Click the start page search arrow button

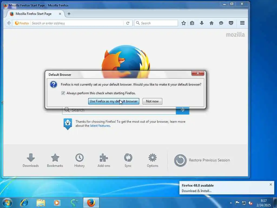point(183,110)
